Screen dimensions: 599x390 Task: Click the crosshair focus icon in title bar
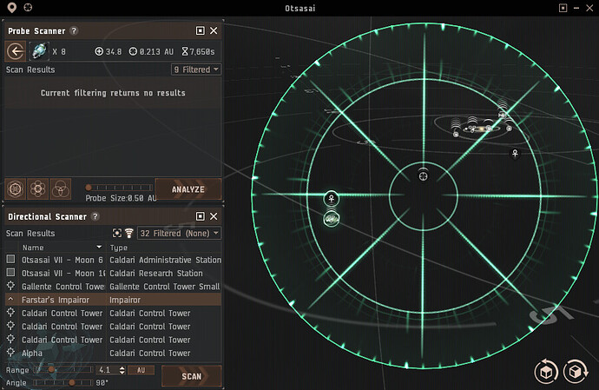[x=28, y=7]
